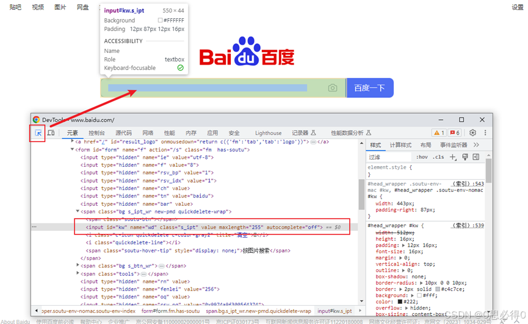Add new style rule plus icon
The image size is (528, 324).
453,157
